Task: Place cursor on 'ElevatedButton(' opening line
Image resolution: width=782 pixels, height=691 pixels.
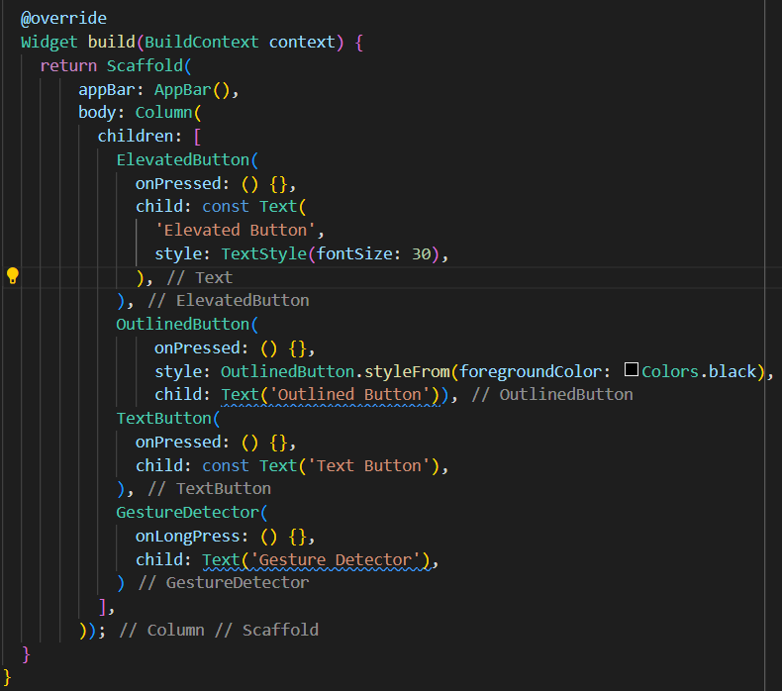Action: point(187,160)
